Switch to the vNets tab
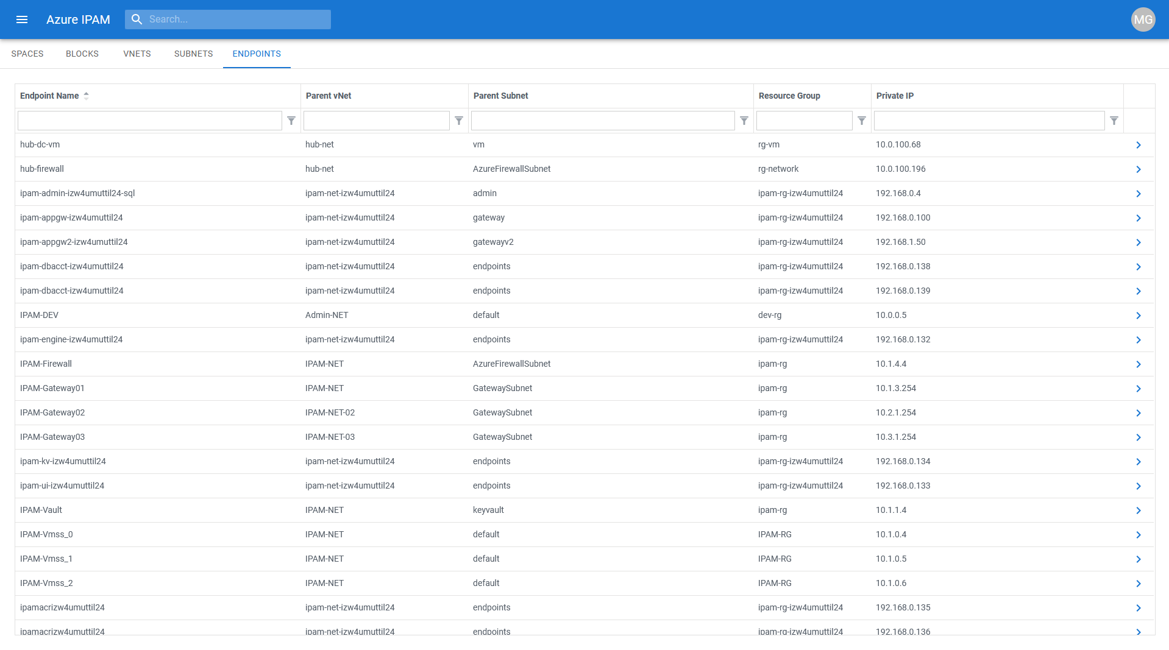The height and width of the screenshot is (650, 1169). [x=137, y=54]
